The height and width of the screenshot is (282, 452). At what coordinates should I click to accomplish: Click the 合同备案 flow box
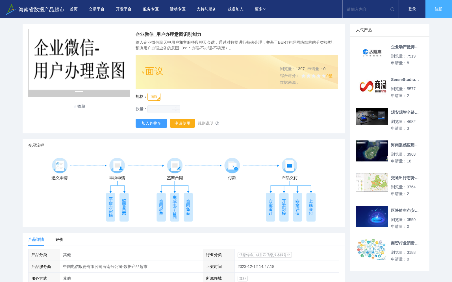[x=188, y=207]
